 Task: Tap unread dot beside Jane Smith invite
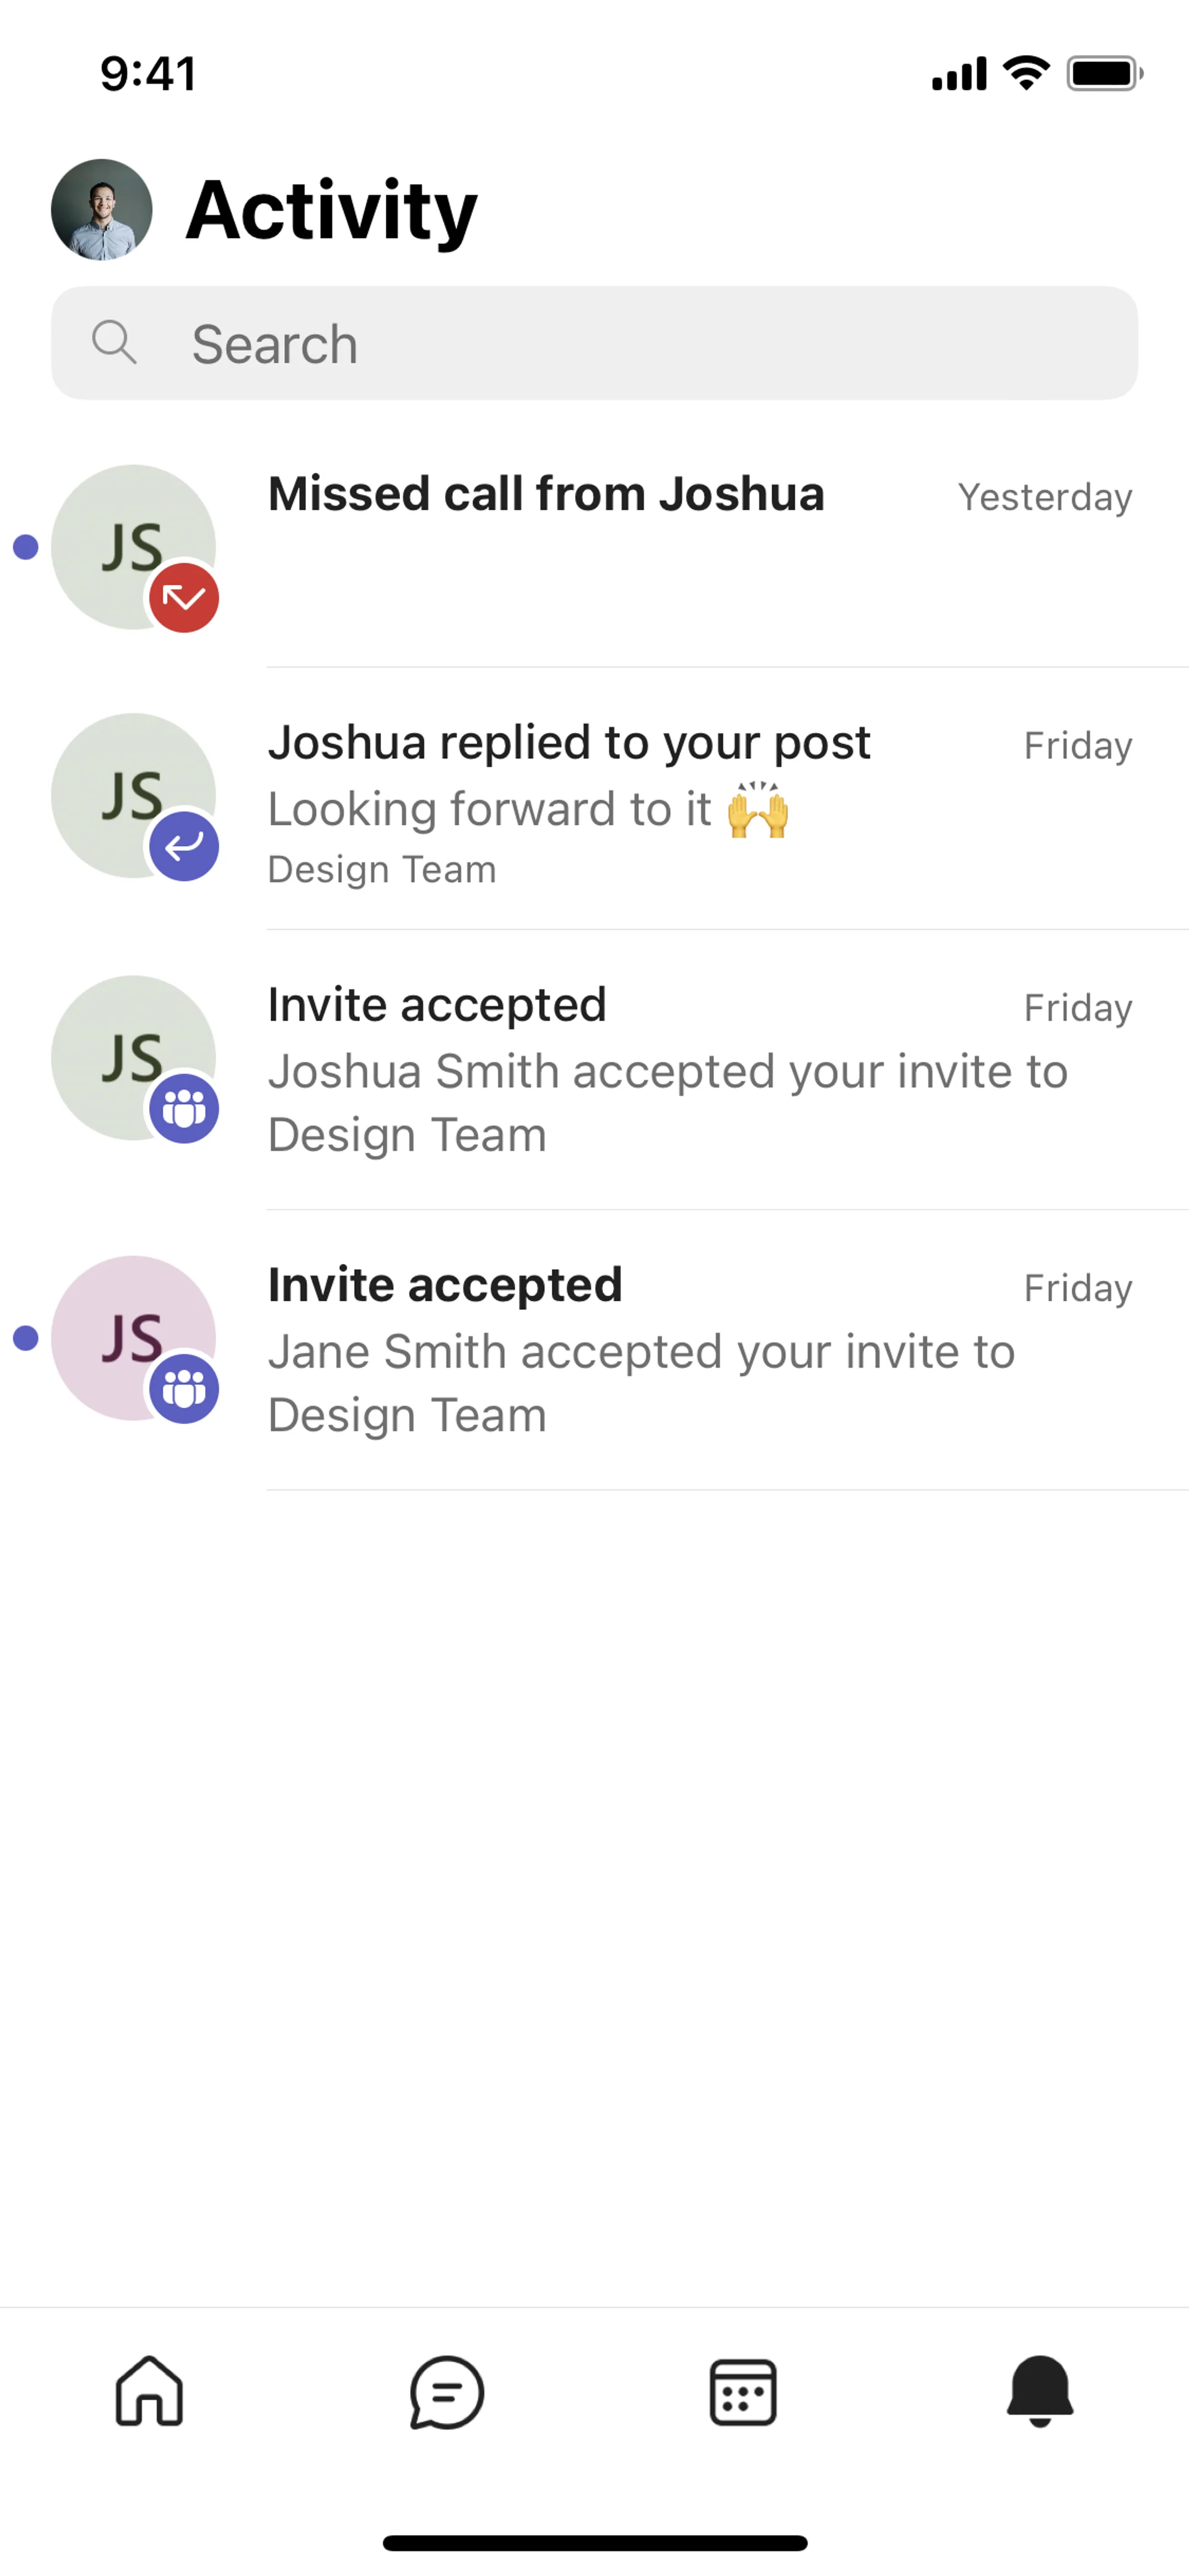(x=26, y=1338)
